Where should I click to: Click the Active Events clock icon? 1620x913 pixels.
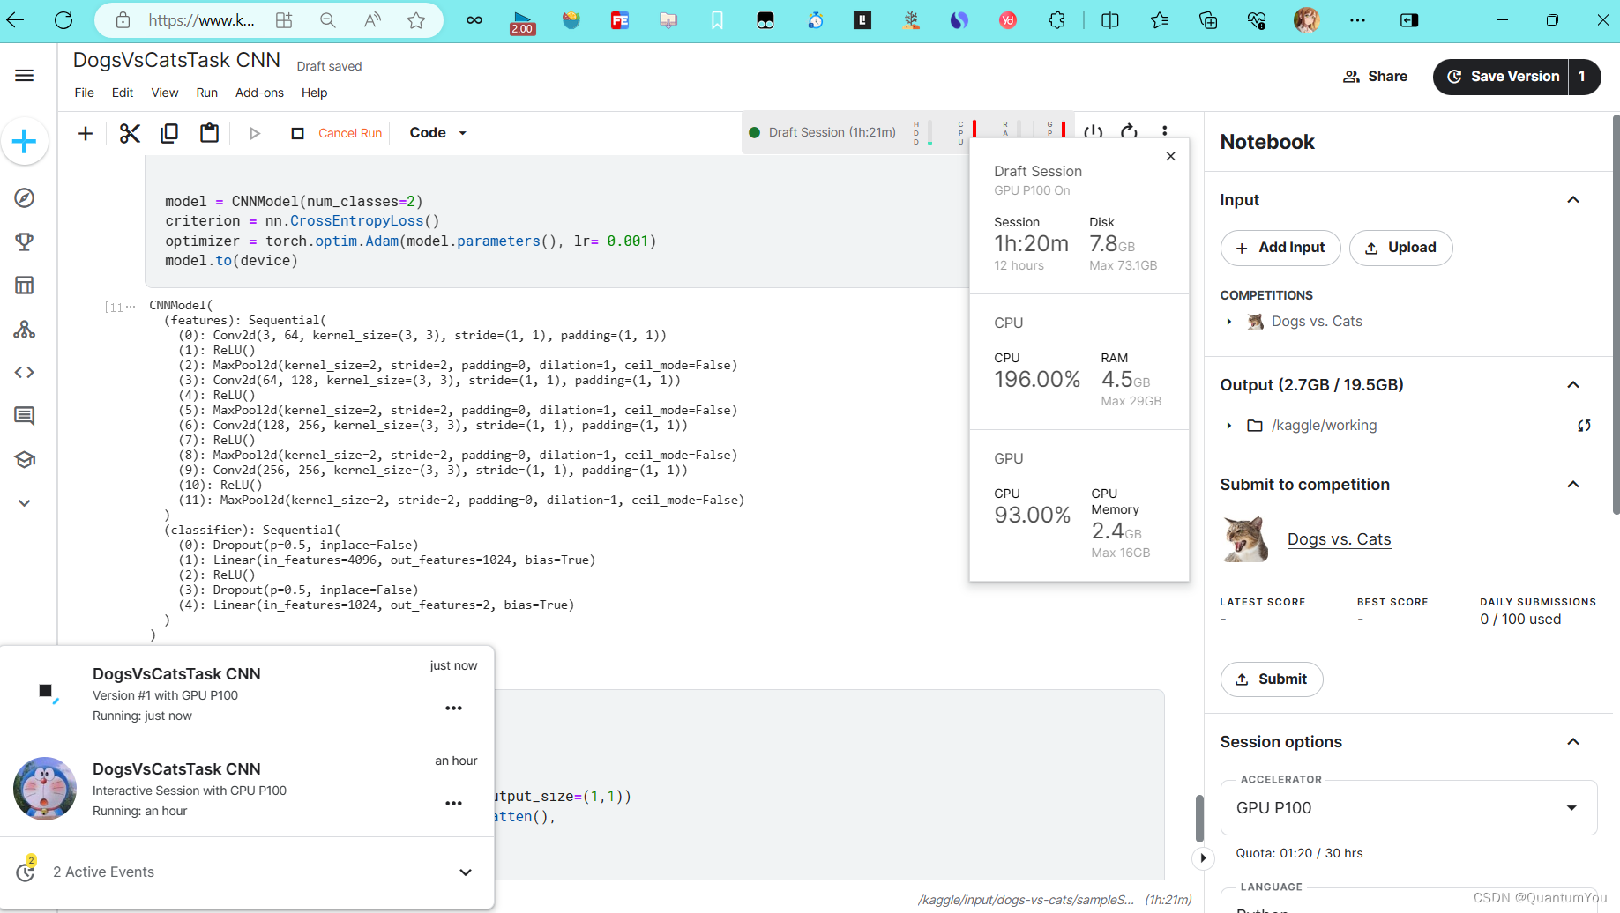tap(26, 871)
